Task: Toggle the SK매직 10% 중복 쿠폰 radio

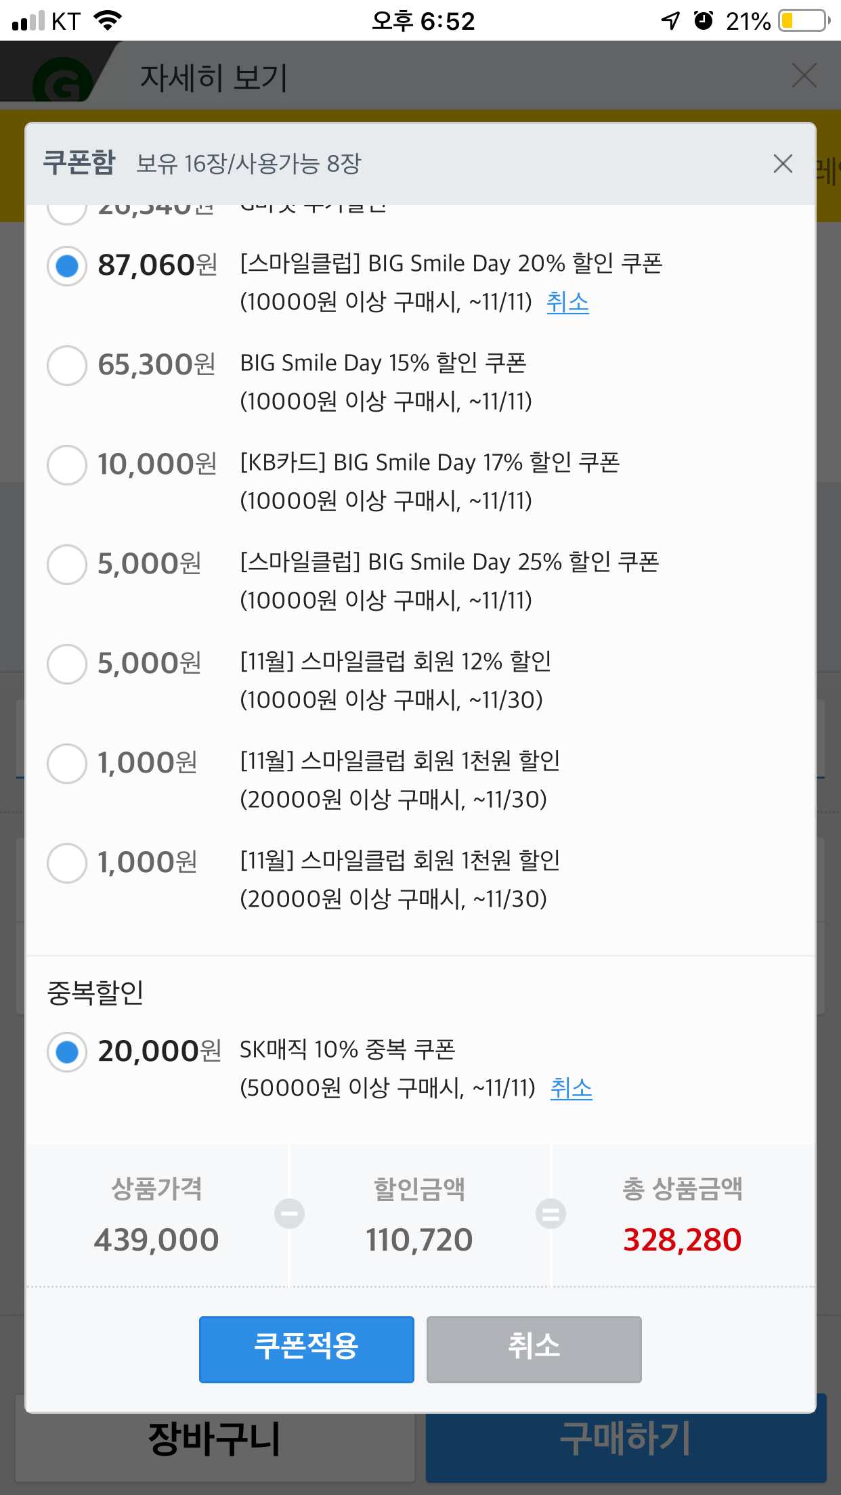Action: point(67,1052)
